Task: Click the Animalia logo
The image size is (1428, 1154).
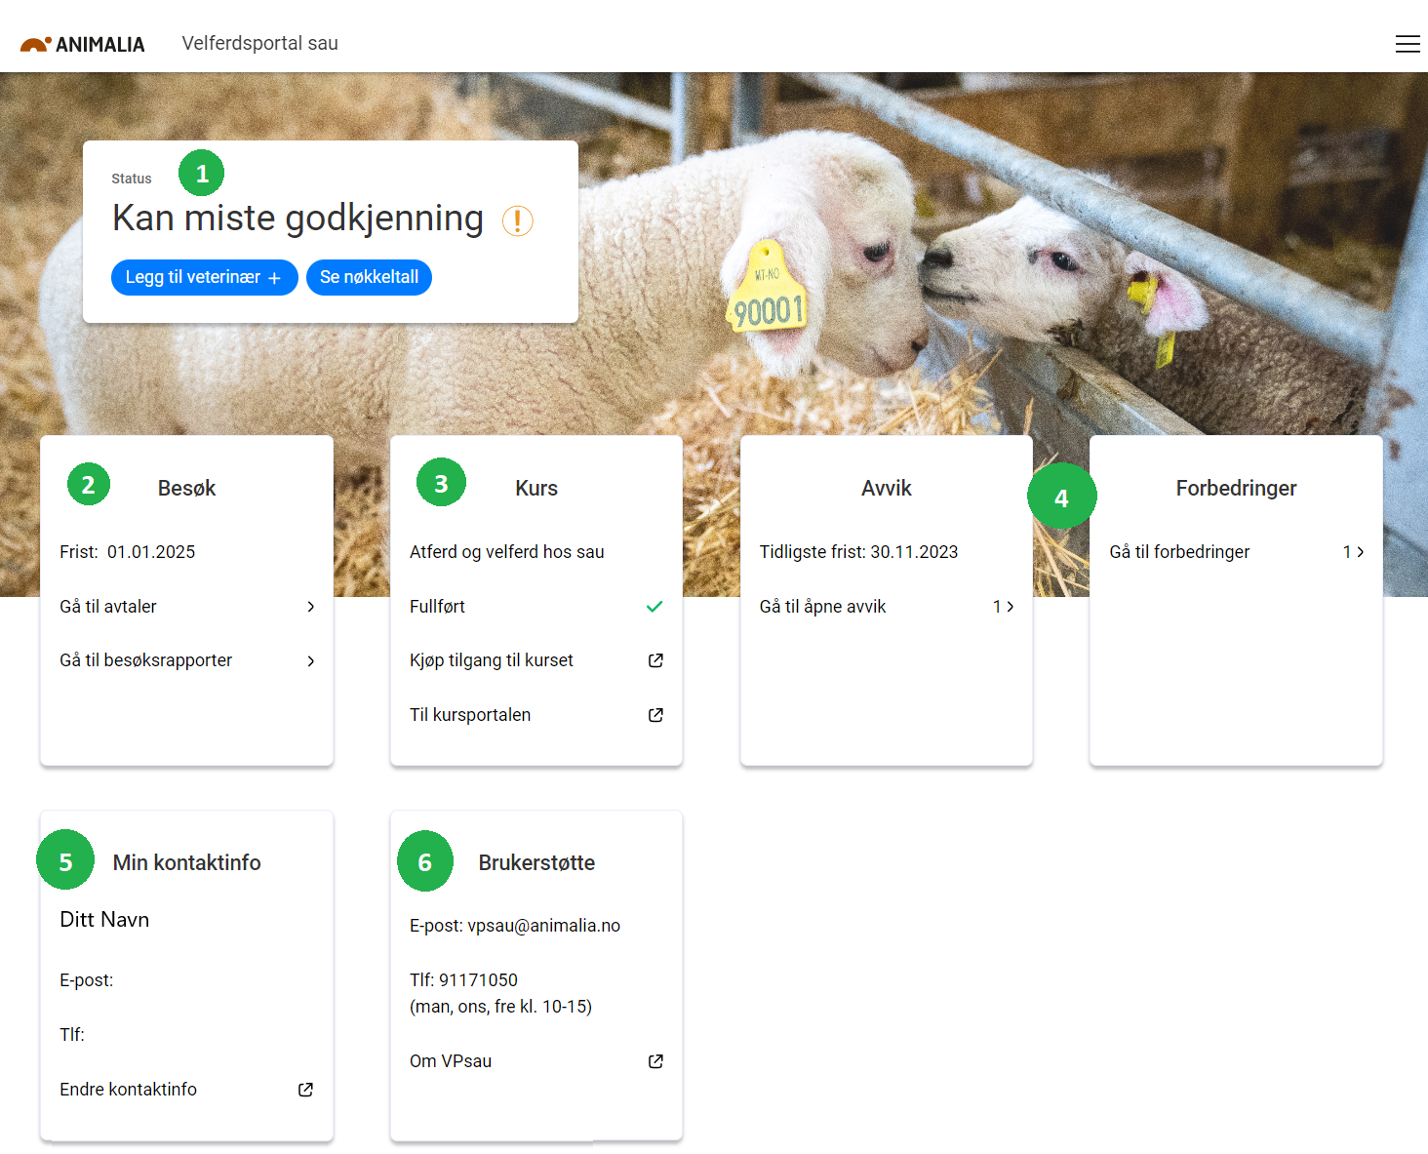Action: (83, 44)
